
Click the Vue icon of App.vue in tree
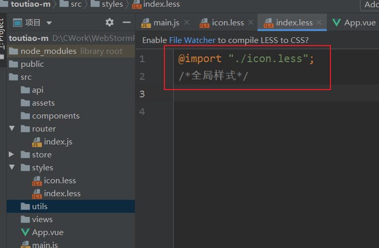pos(25,232)
